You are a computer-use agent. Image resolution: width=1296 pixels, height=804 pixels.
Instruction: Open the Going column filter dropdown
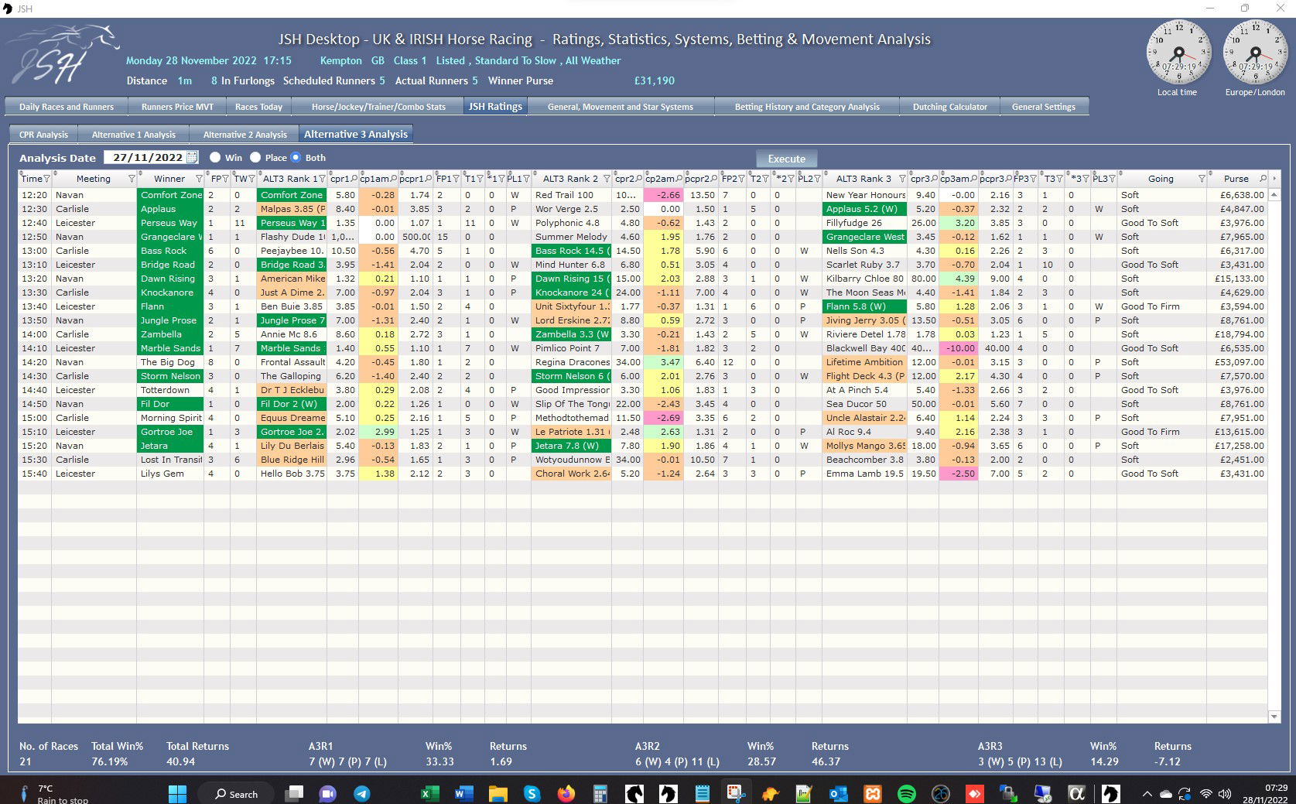tap(1202, 179)
